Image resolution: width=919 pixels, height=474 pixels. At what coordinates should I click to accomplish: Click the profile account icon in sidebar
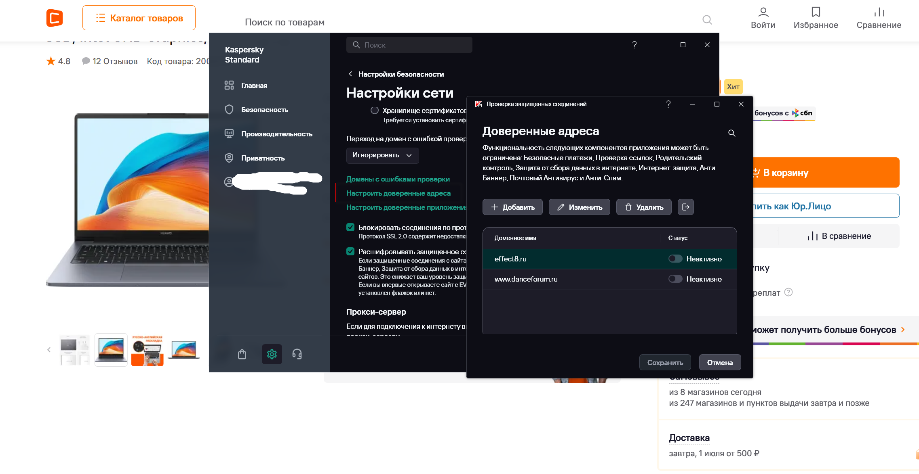pos(229,182)
